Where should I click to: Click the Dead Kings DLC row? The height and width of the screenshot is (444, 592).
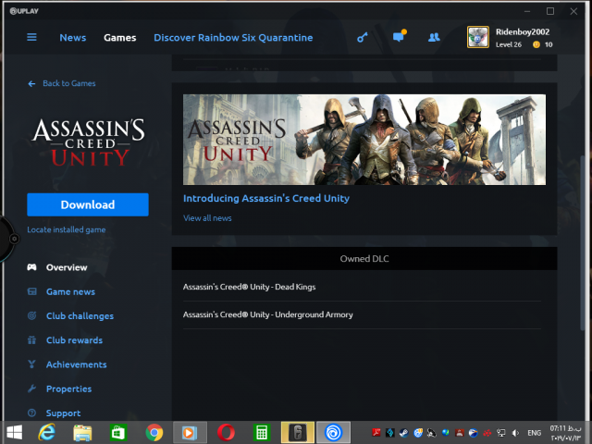pyautogui.click(x=362, y=287)
